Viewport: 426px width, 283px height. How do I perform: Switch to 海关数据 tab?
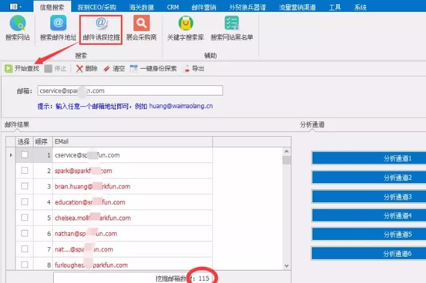[x=140, y=7]
